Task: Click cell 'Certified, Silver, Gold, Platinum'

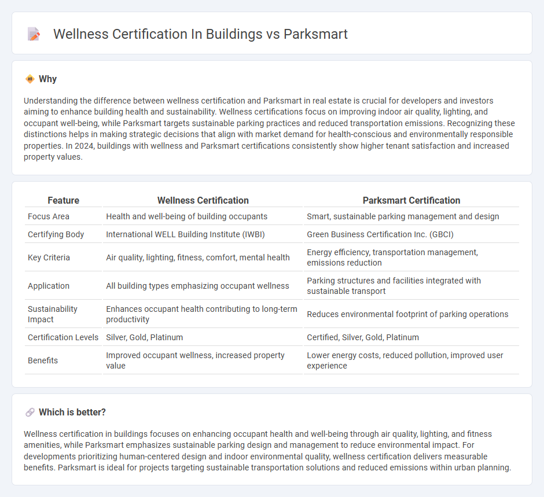Action: 363,337
